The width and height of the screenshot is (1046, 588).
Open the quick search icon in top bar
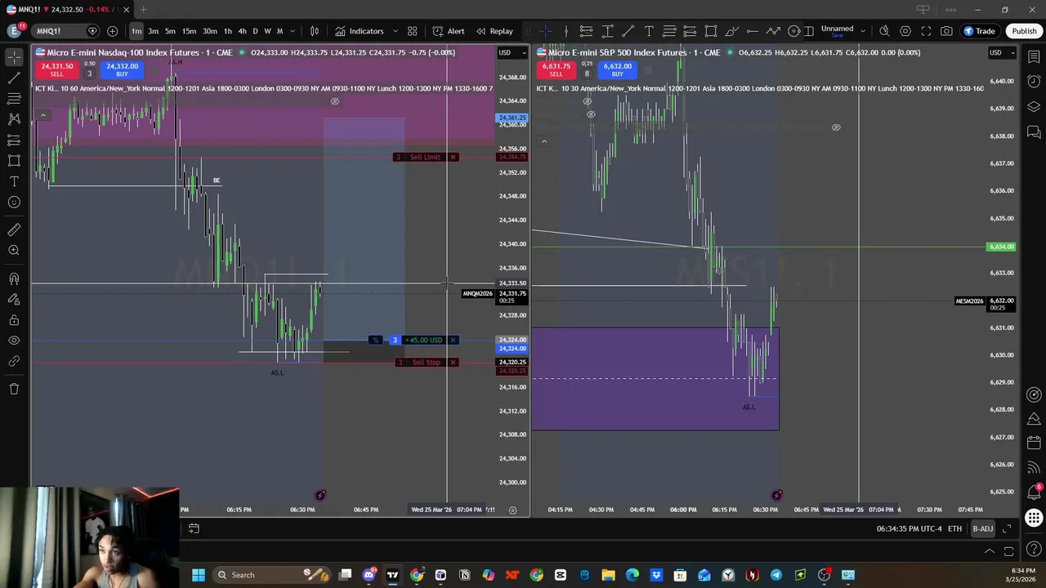[884, 31]
